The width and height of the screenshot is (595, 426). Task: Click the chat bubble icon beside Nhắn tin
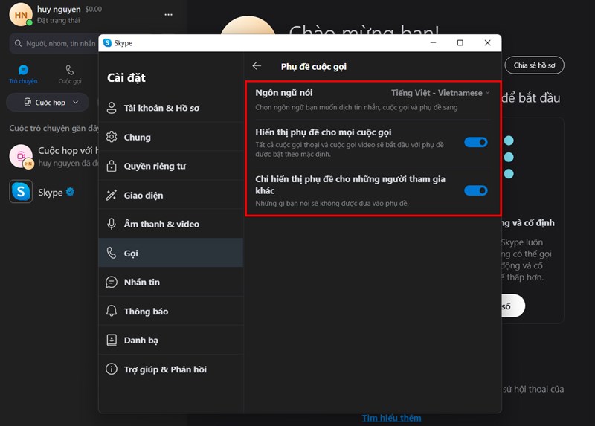112,283
